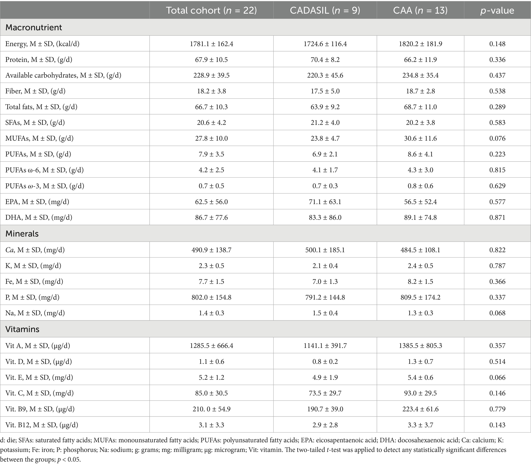Click the Macronutrient section row

click(265, 27)
